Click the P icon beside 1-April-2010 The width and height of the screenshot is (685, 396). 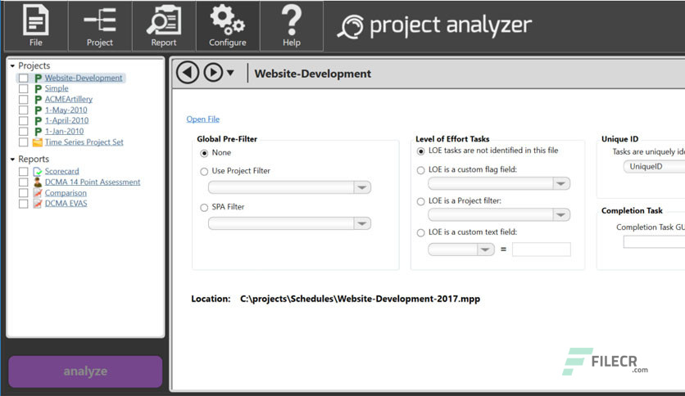click(x=38, y=121)
